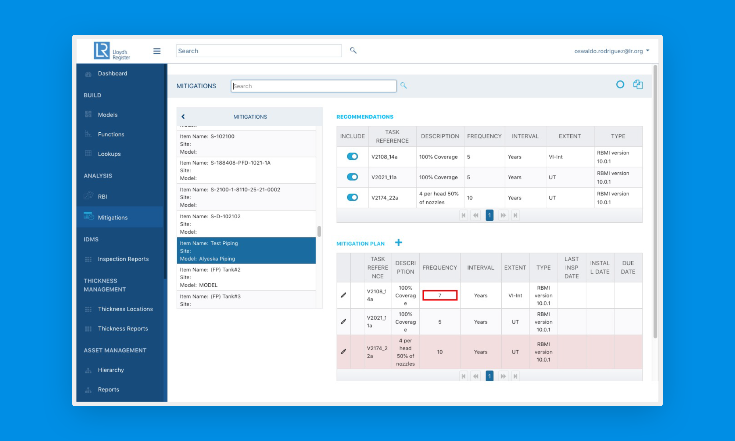Click the circle refresh icon
The width and height of the screenshot is (735, 441).
[620, 85]
